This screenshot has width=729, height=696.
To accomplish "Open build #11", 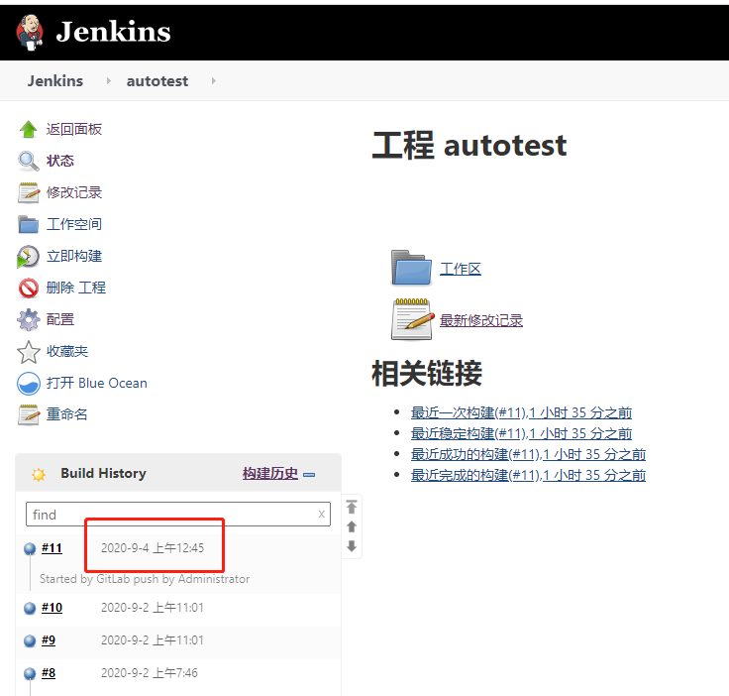I will (52, 548).
